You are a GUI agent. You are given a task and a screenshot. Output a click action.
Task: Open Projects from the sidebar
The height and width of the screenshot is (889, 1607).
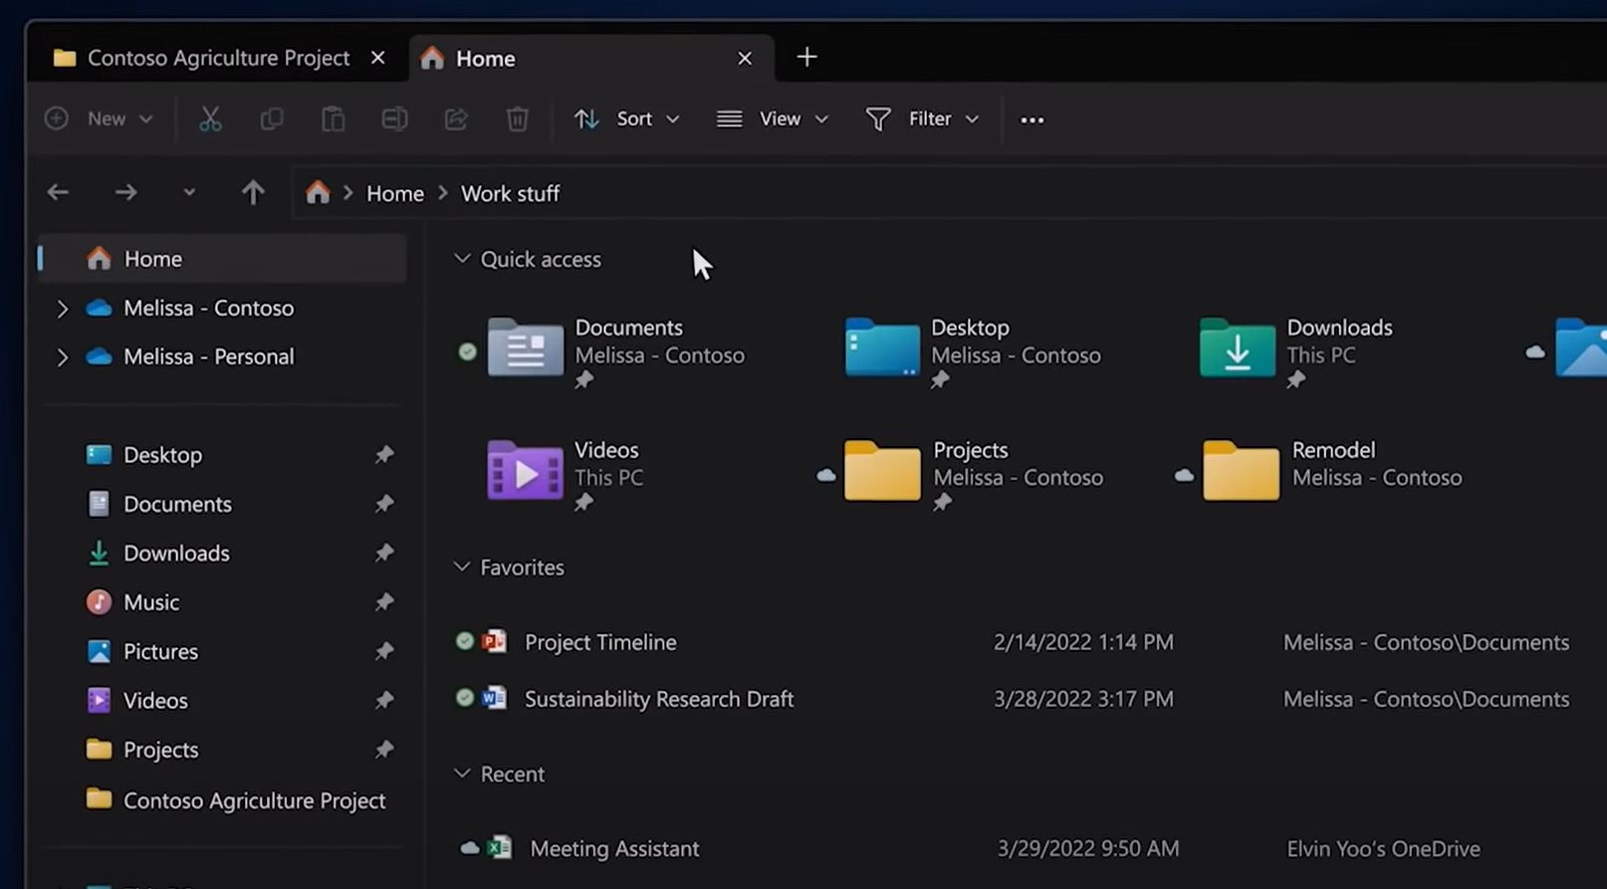(160, 750)
